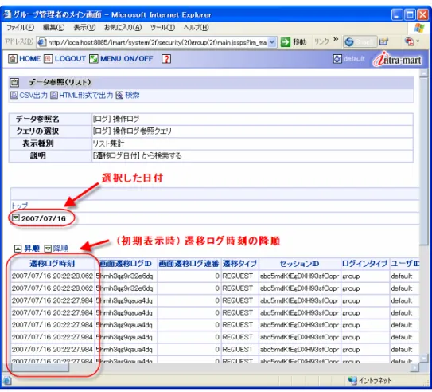432x392 pixels.
Task: Sort by 昇順 link
Action: coord(32,249)
